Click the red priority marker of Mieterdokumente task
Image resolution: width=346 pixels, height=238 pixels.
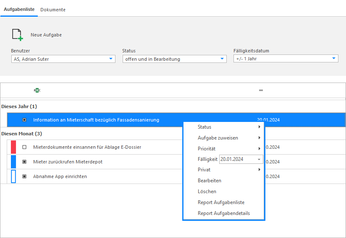coord(13,147)
